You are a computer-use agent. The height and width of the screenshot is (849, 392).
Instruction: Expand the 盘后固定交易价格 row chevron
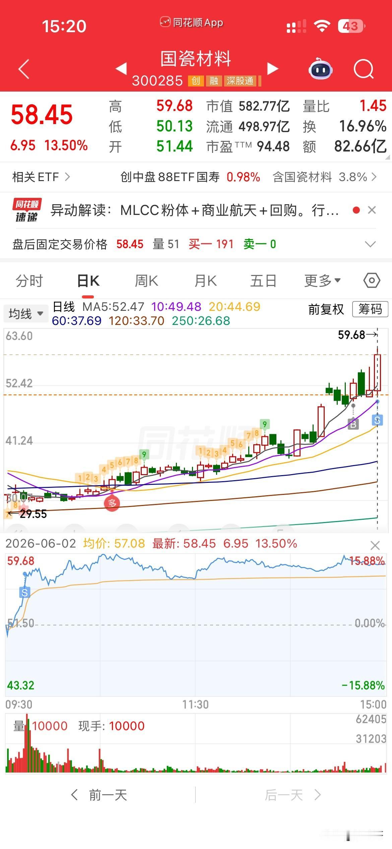tap(370, 244)
